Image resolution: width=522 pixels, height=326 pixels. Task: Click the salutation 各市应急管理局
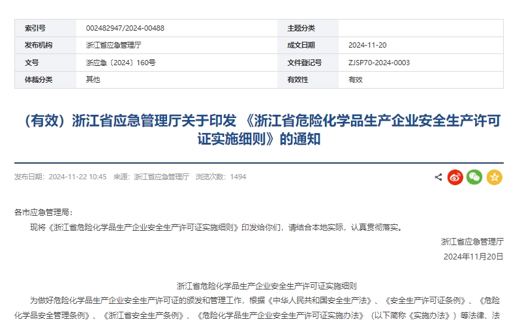pyautogui.click(x=43, y=213)
